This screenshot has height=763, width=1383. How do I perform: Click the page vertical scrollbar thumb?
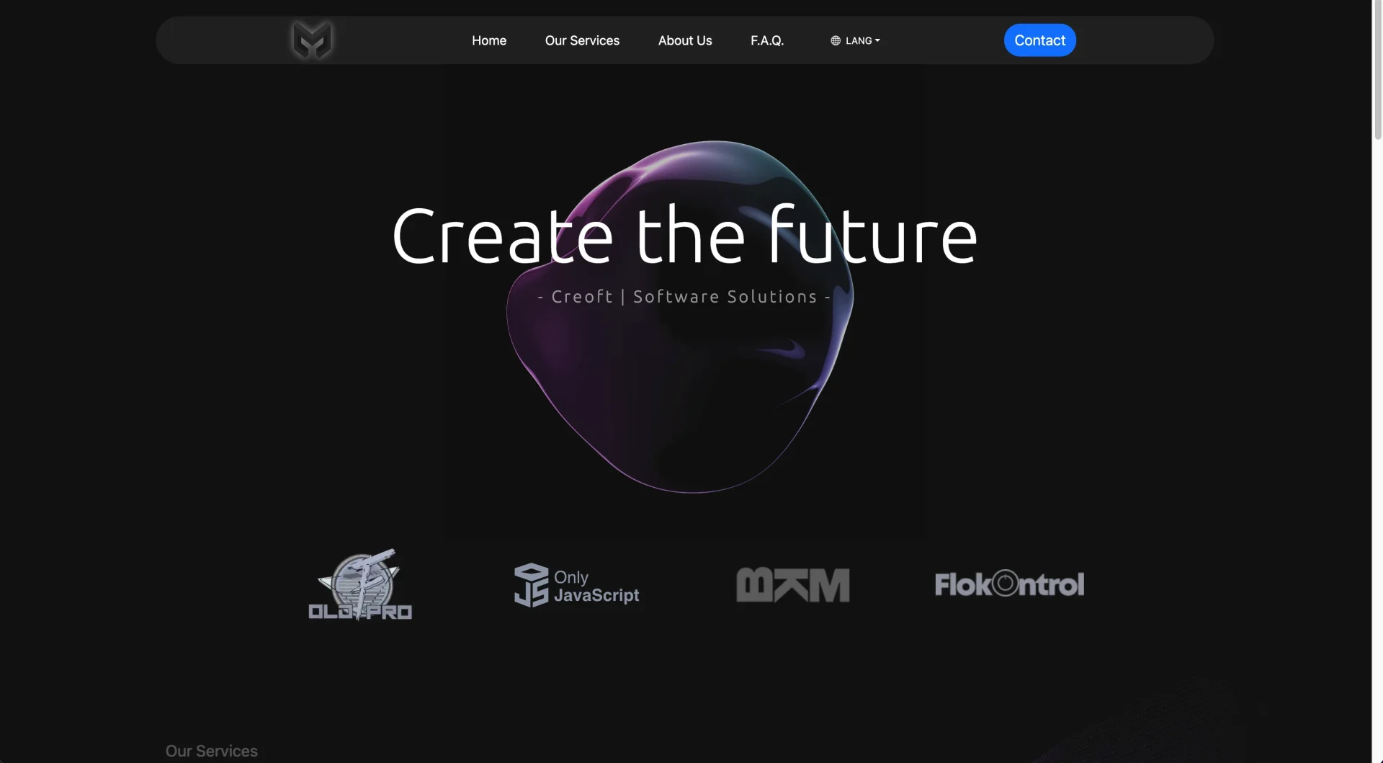1377,70
